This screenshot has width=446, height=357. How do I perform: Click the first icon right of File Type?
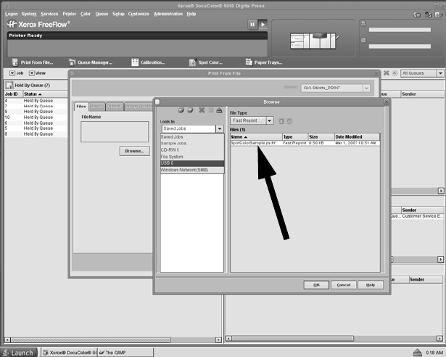[x=281, y=121]
